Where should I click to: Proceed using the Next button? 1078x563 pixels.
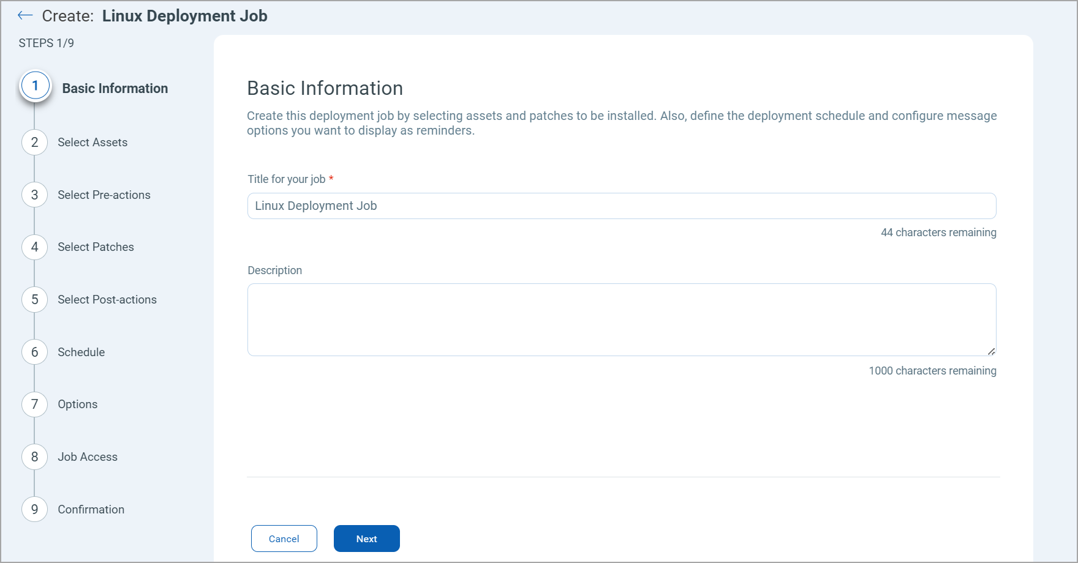click(366, 539)
